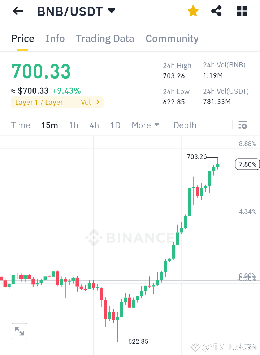Switch to the Trading Data tab

coord(105,38)
